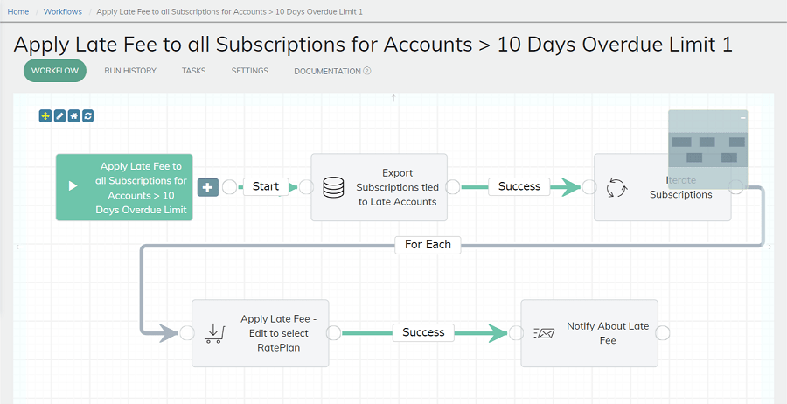Viewport: 787px width, 404px height.
Task: Pan canvas using the top arrow
Action: point(394,98)
